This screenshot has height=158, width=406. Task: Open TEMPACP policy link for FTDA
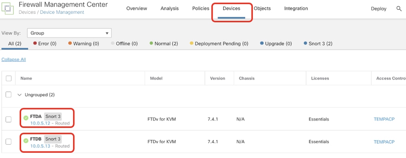[384, 119]
